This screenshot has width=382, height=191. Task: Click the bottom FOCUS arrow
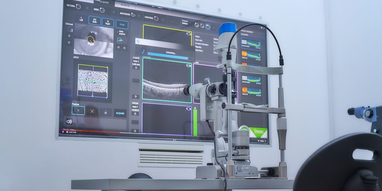click(x=135, y=131)
